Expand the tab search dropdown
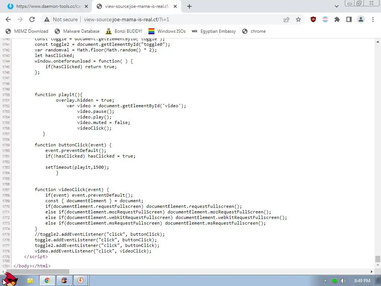 (x=336, y=7)
